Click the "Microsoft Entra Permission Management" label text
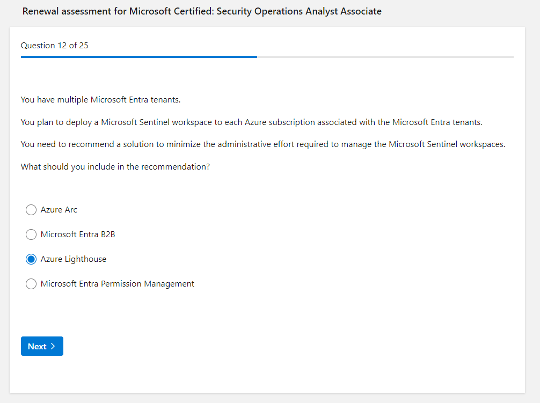 [118, 284]
